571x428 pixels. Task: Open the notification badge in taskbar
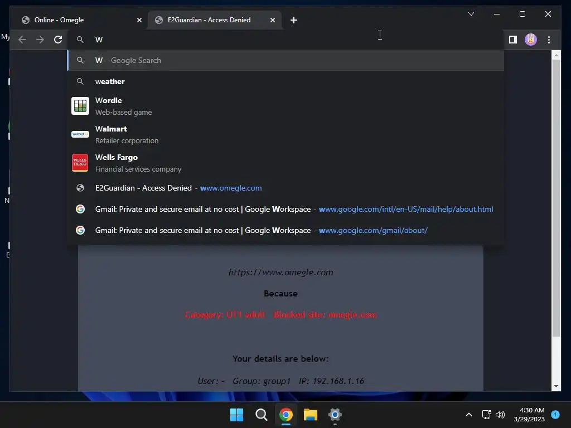click(555, 414)
